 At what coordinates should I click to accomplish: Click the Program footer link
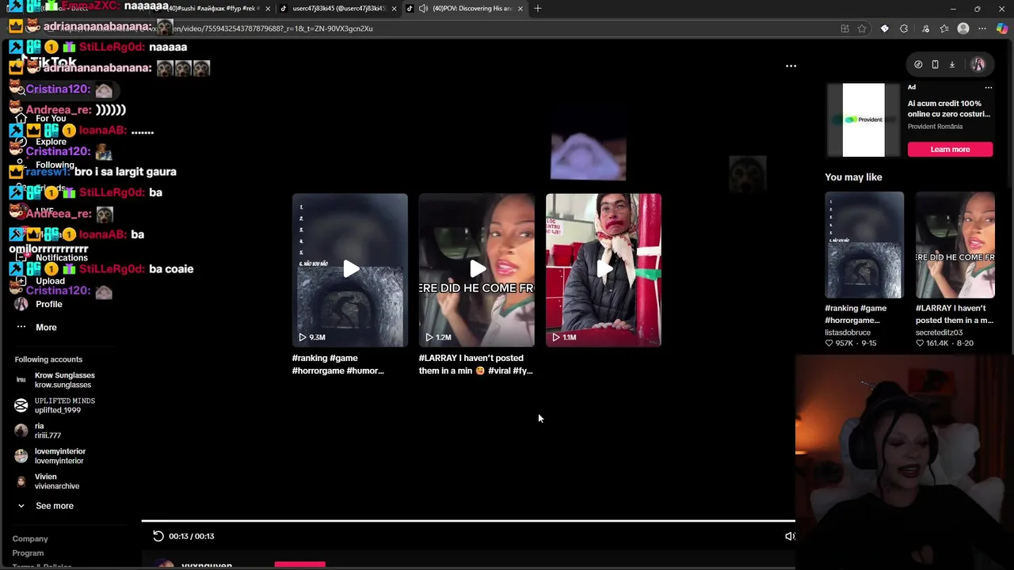point(28,553)
